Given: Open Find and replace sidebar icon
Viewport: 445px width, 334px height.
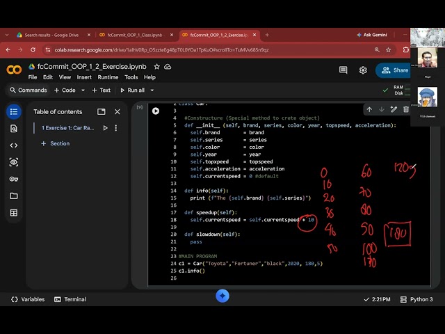Looking at the screenshot, I should click(x=14, y=129).
